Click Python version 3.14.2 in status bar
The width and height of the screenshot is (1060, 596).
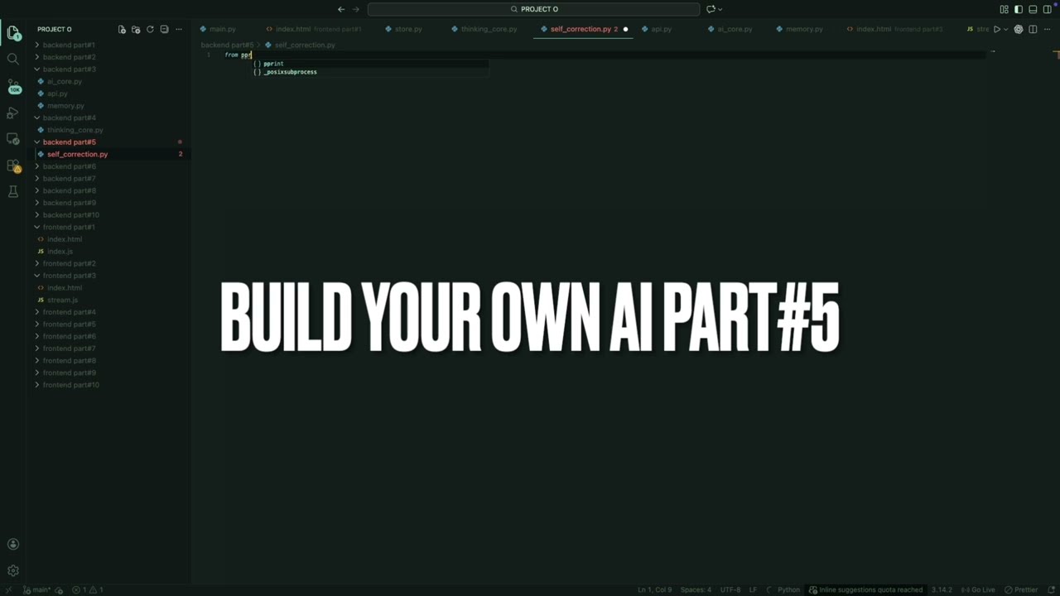point(942,590)
